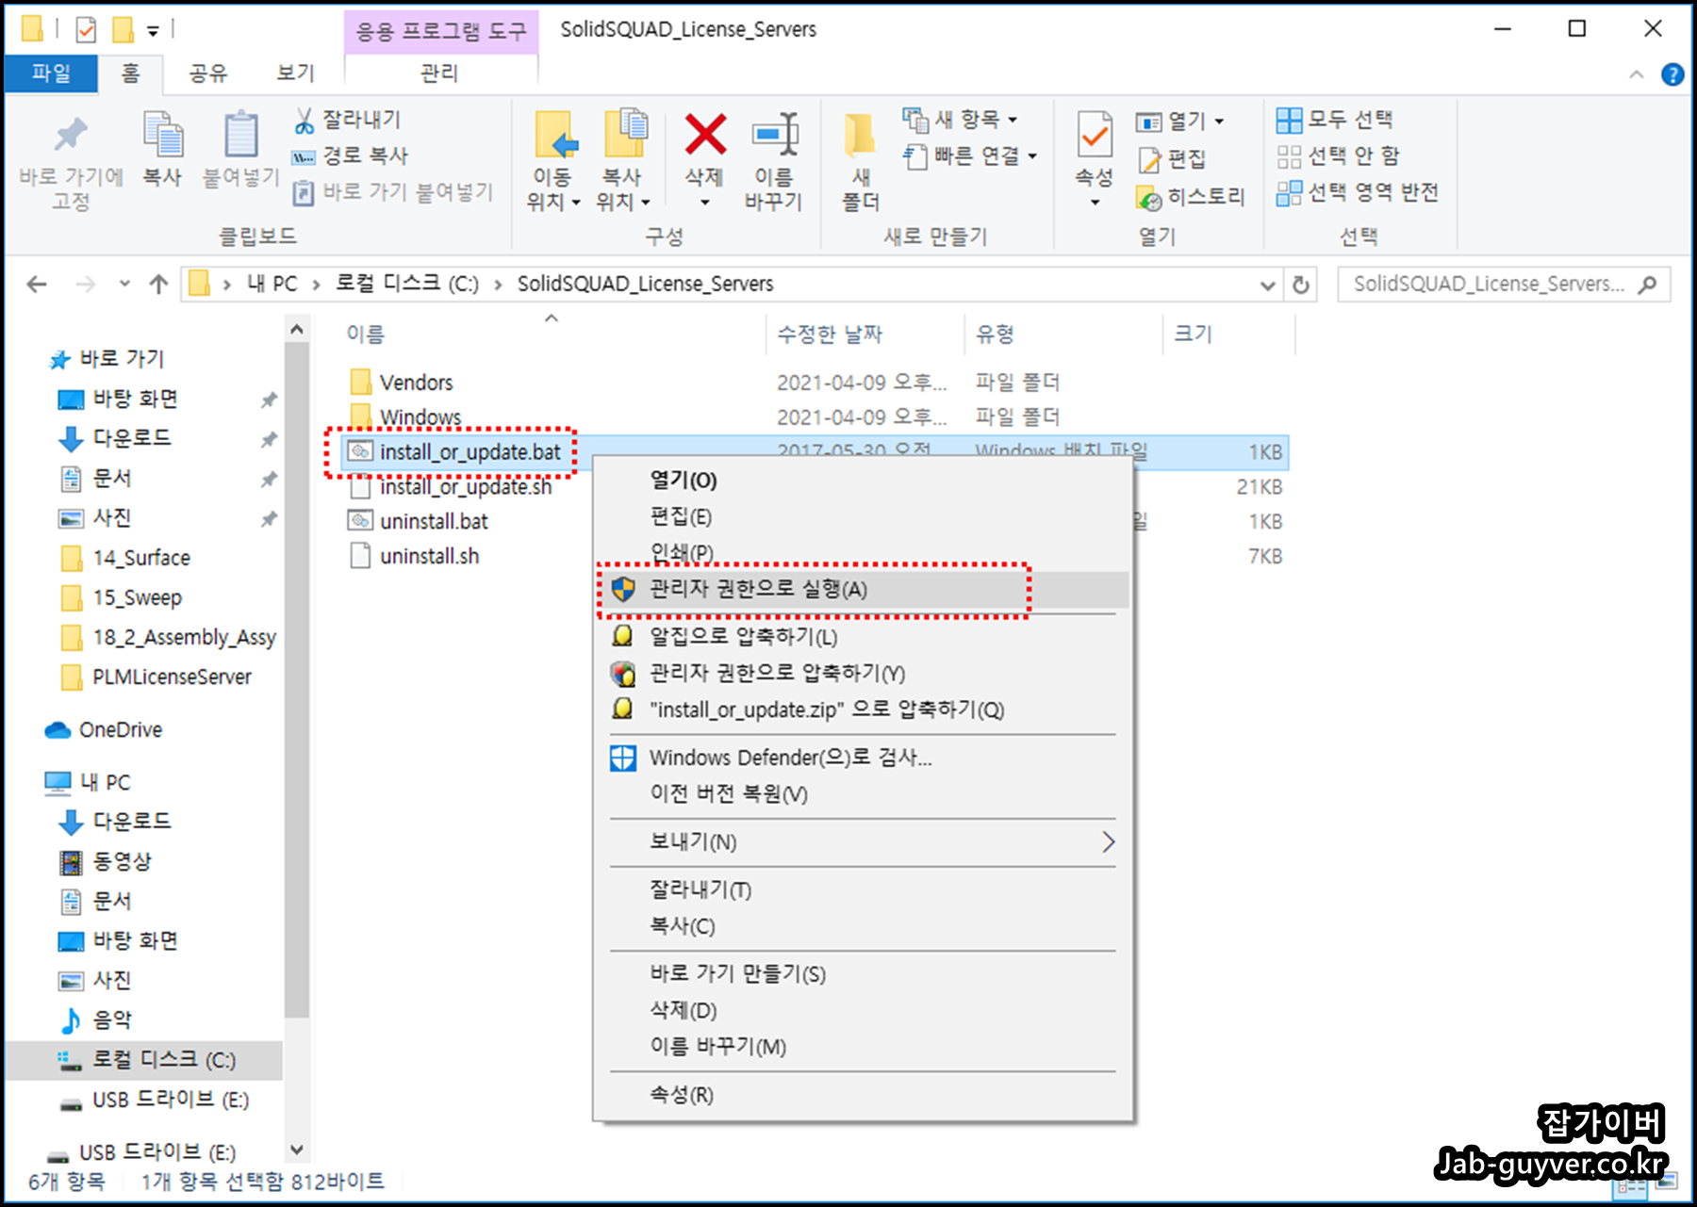Open 14_Surface folder in sidebar

pyautogui.click(x=141, y=558)
